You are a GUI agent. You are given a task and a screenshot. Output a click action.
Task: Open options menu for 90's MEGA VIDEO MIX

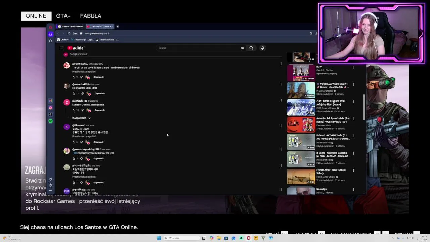353,84
